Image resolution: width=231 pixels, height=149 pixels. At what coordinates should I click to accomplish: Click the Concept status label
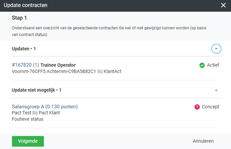tap(210, 107)
